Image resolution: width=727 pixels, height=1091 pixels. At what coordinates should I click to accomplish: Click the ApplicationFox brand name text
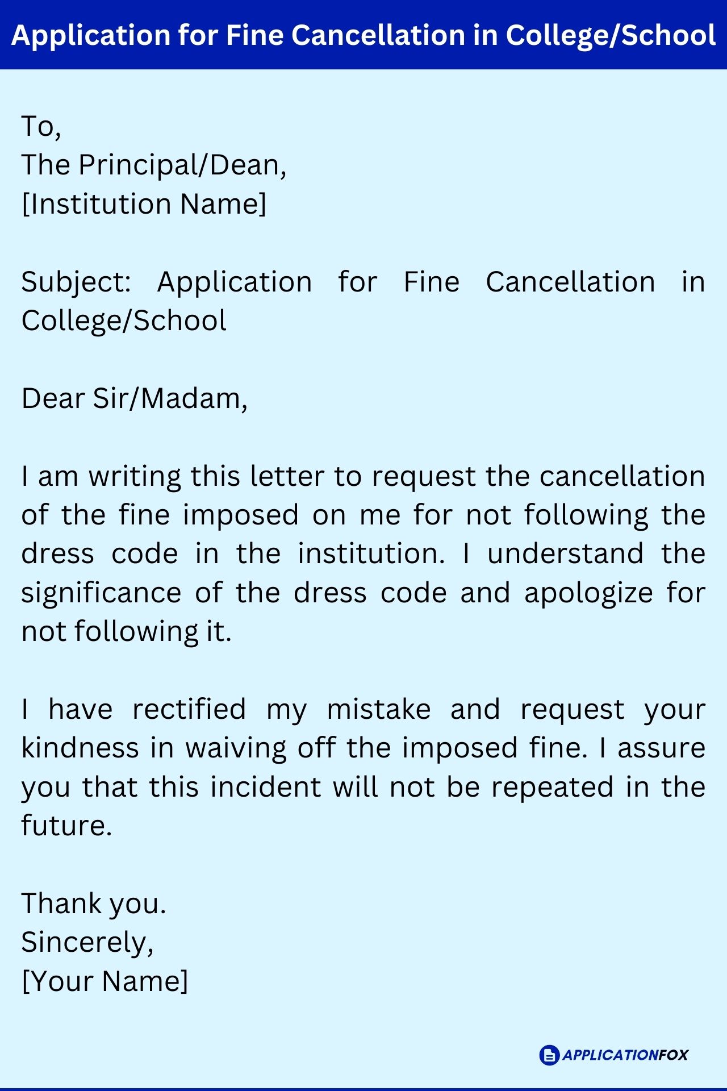[x=625, y=1055]
